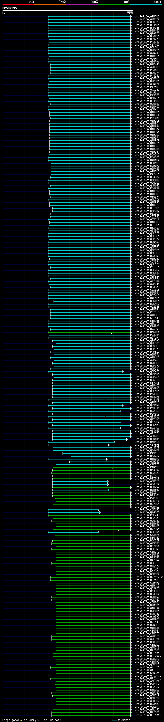The width and height of the screenshot is (164, 722).
Task: Click subject name UniRef100_A7NVX9
Action: click(x=147, y=53)
